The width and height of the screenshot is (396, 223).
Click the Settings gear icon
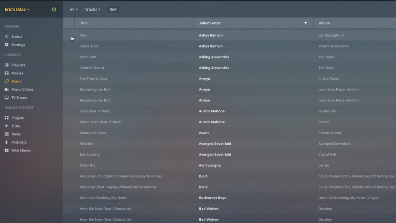(7, 45)
